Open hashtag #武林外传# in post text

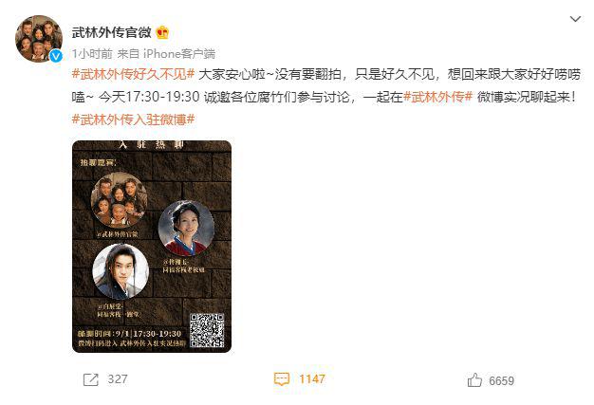tap(437, 97)
